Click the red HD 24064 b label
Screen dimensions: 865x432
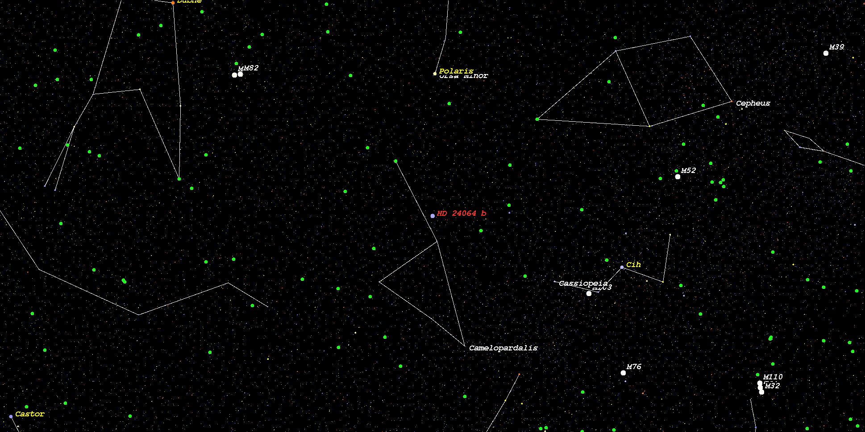pyautogui.click(x=462, y=214)
